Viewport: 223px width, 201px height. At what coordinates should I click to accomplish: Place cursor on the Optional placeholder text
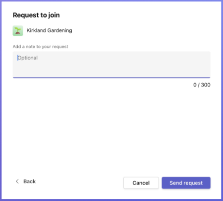28,58
